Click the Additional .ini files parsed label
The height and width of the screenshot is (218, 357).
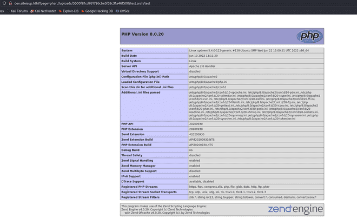141,92
